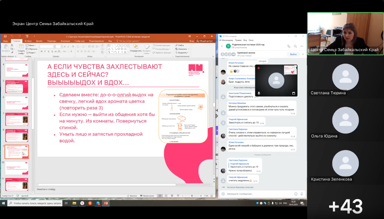
Task: Start a call with the phone icon
Action: click(x=289, y=46)
